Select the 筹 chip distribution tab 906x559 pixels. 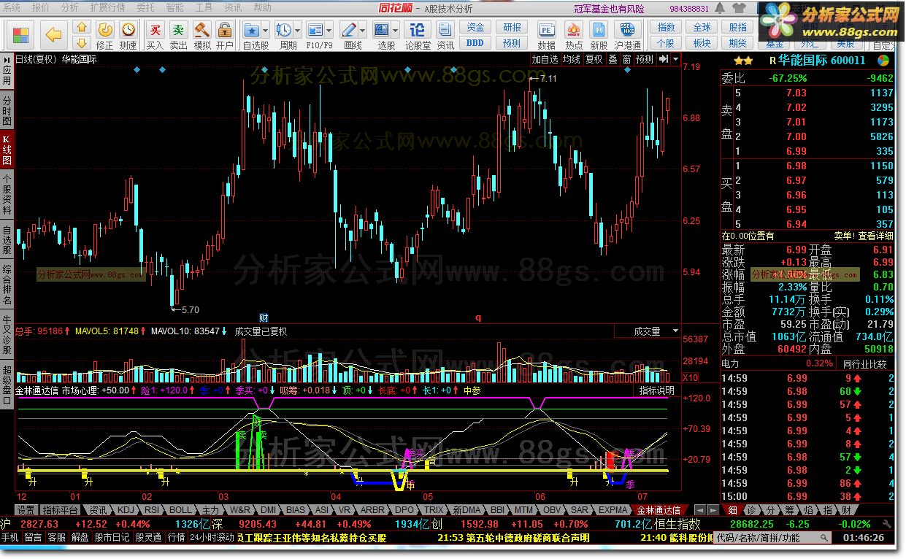click(789, 510)
